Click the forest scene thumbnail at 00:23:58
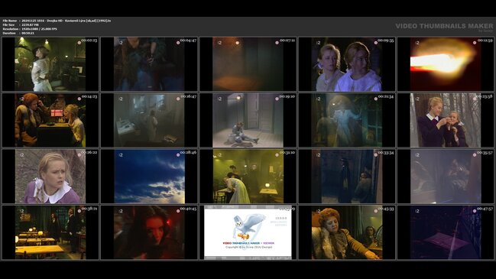496x279 pixels. point(446,120)
